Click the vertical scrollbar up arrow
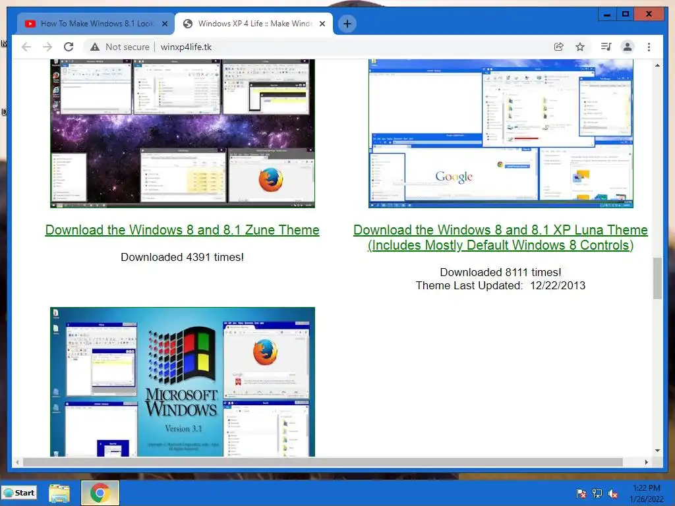 (657, 65)
